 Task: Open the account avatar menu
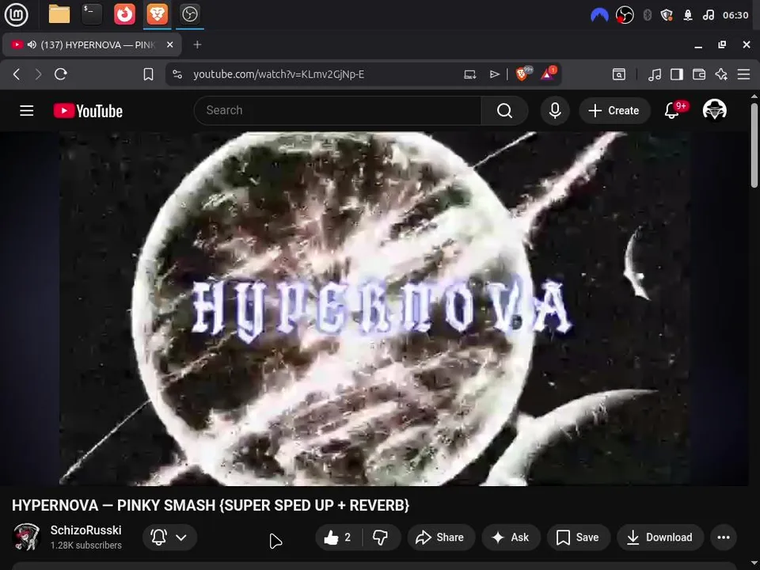click(x=714, y=110)
